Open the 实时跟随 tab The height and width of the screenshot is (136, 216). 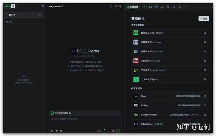[132, 7]
